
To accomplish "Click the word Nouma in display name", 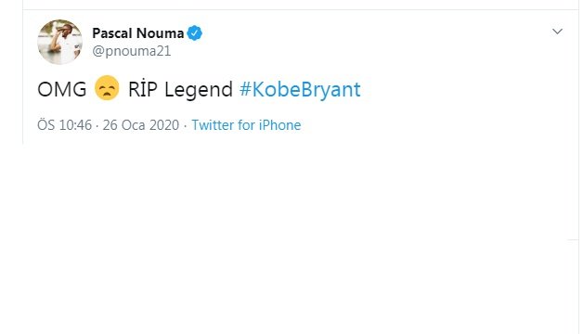I will click(161, 33).
